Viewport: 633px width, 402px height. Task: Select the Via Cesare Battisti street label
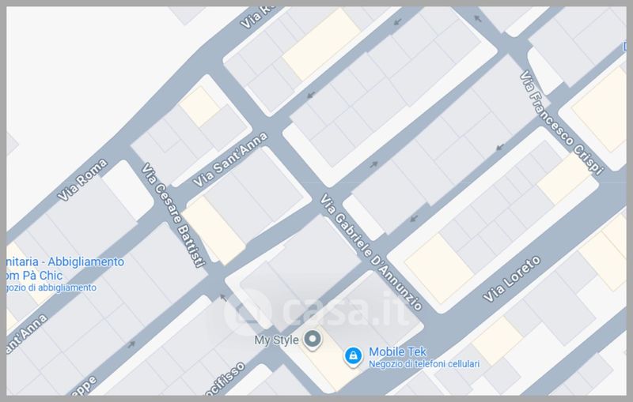click(x=173, y=215)
